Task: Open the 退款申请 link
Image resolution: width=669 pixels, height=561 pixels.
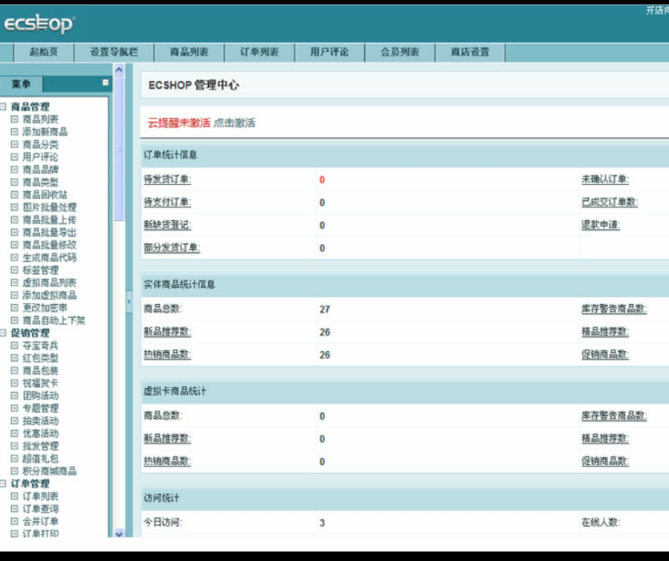Action: (x=601, y=225)
